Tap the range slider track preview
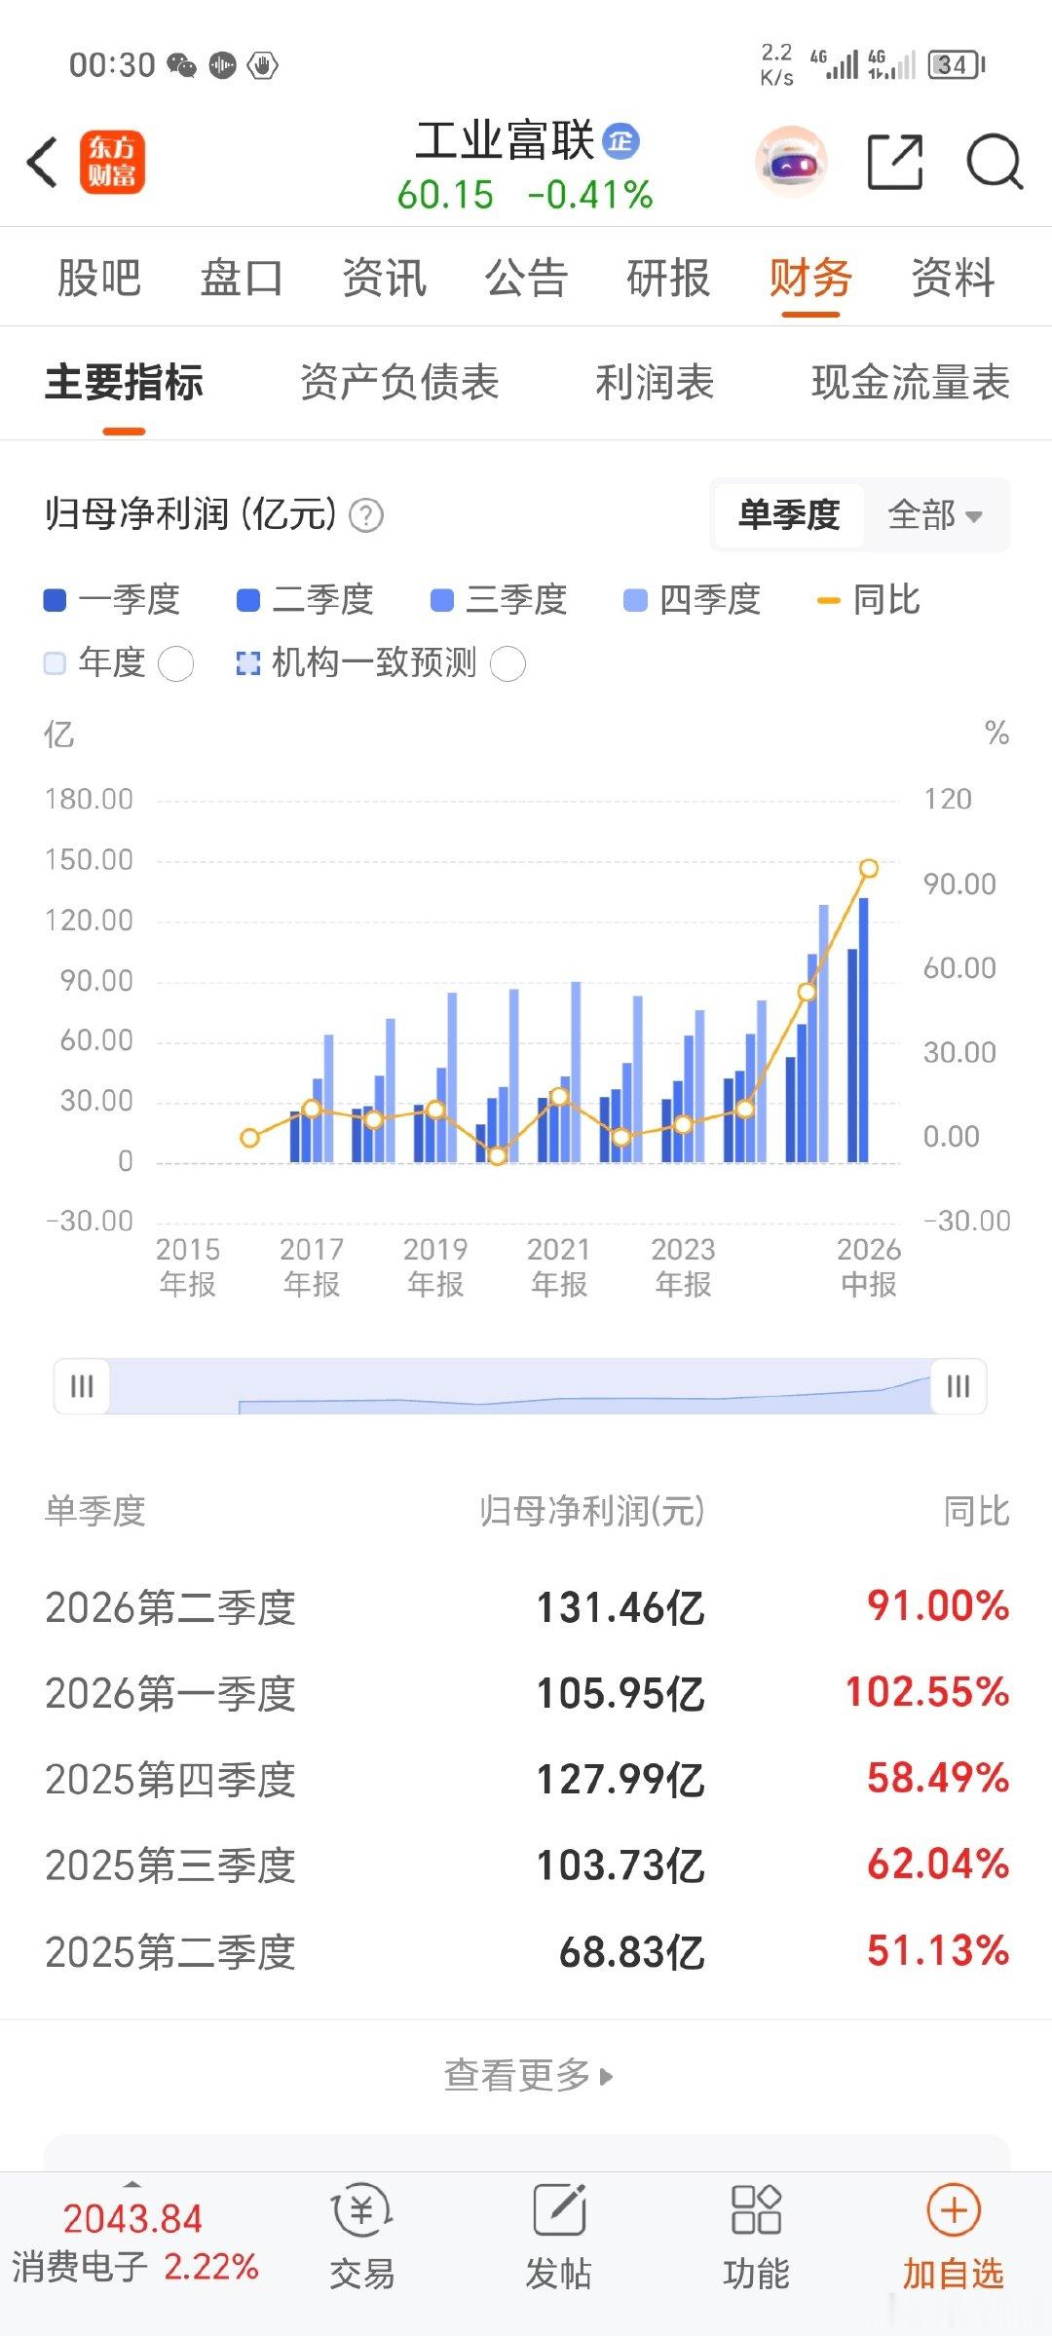 coord(520,1386)
